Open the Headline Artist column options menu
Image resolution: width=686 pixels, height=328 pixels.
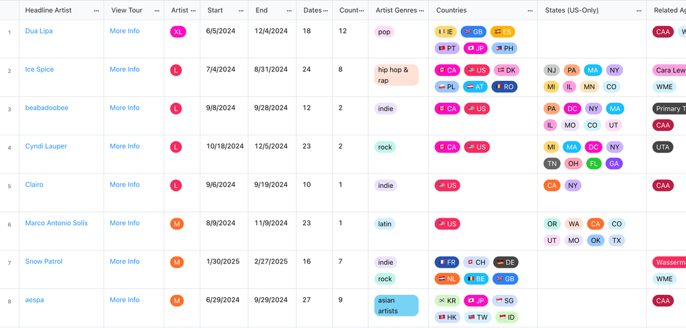(x=96, y=10)
